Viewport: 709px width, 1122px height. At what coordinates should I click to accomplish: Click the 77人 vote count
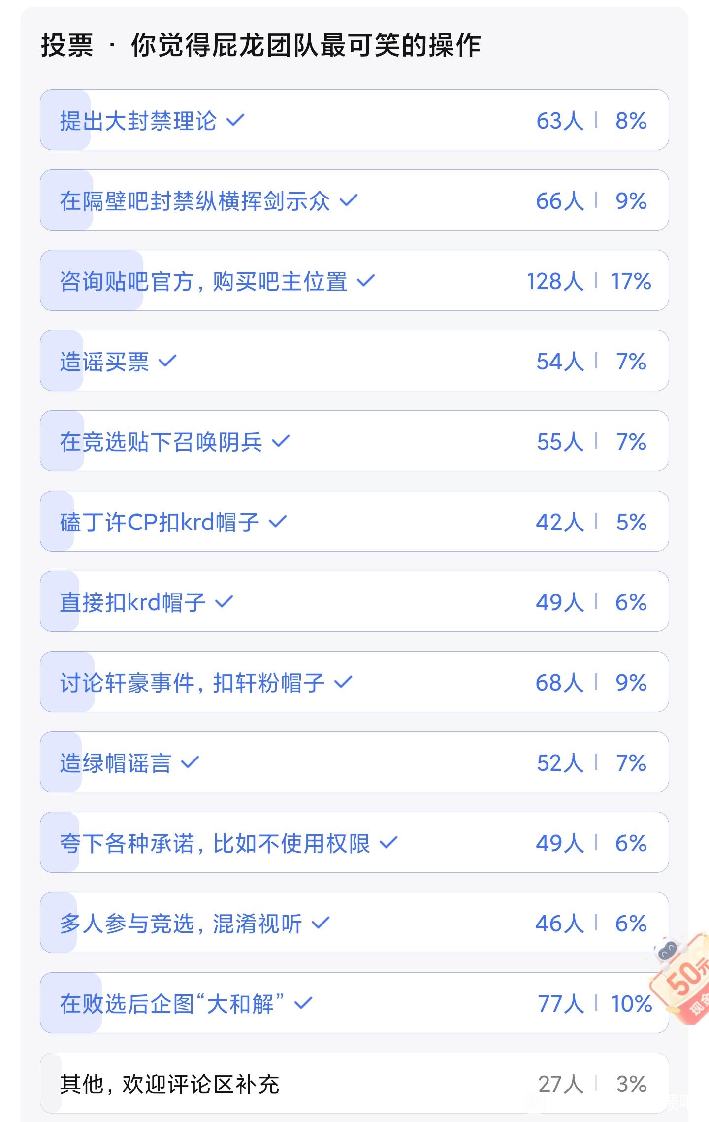tap(560, 1004)
